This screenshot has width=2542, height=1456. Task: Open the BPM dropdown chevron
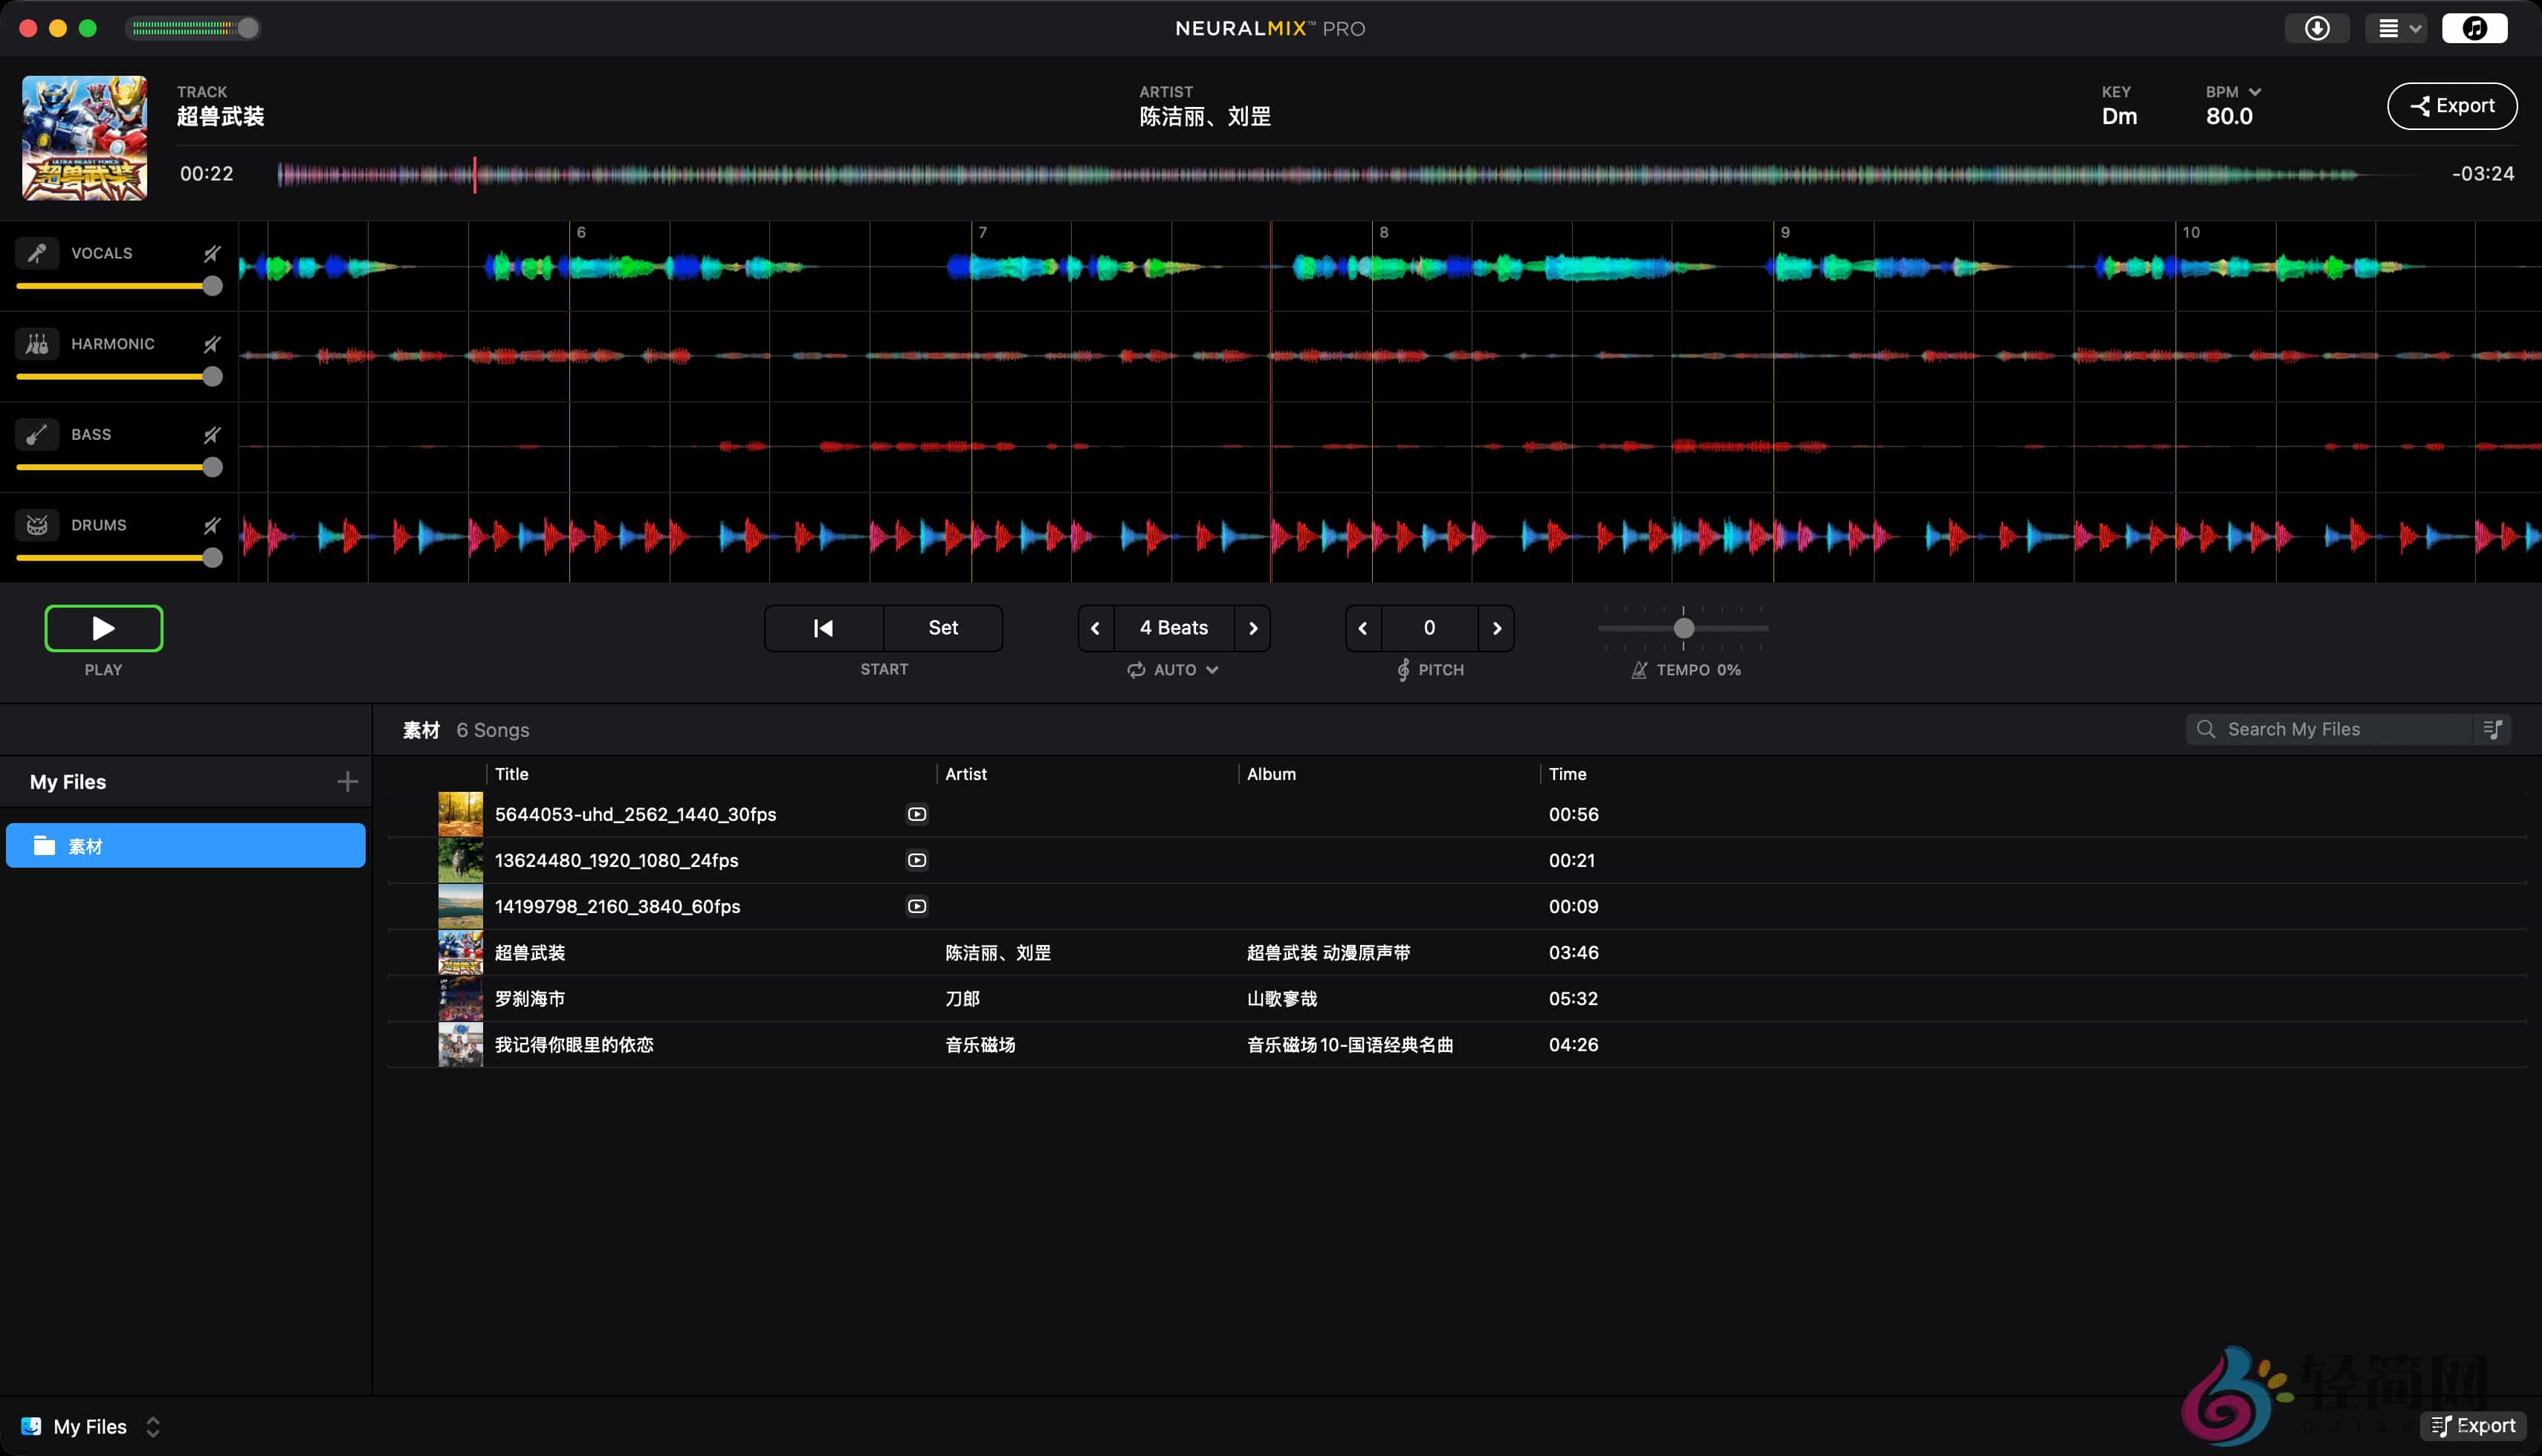(2255, 92)
